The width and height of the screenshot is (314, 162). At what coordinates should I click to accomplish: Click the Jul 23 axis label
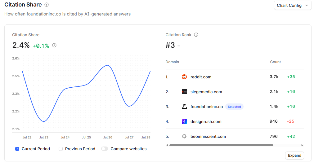44,138
